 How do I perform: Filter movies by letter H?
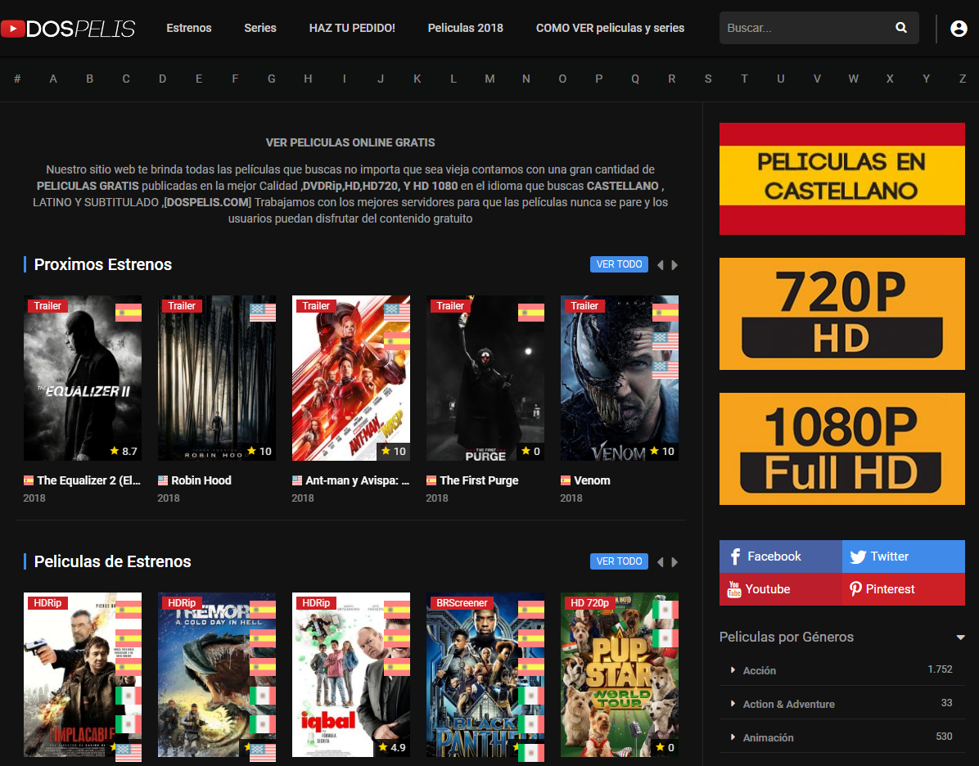[308, 79]
